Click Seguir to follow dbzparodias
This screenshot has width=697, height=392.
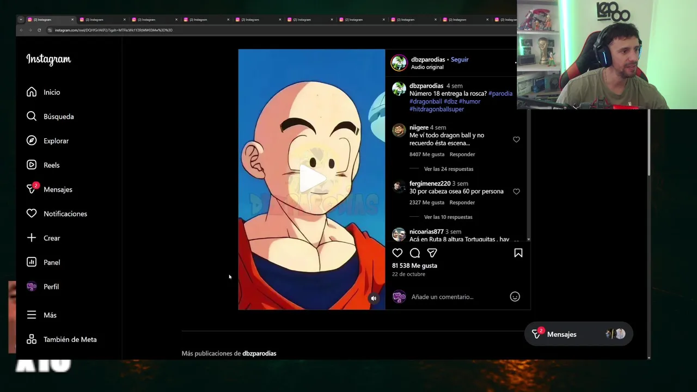click(x=460, y=59)
